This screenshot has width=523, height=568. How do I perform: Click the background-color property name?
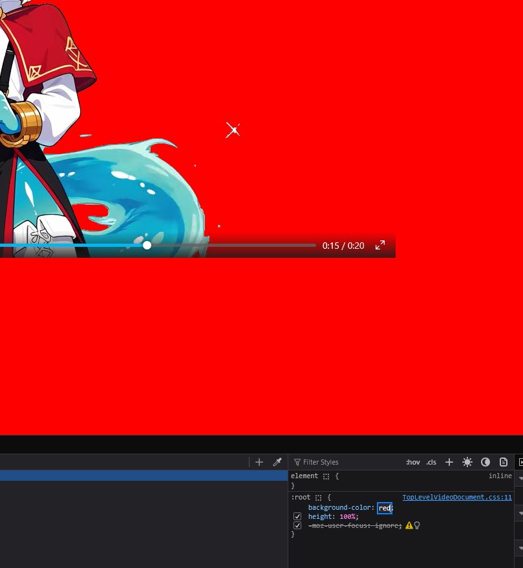(x=339, y=507)
